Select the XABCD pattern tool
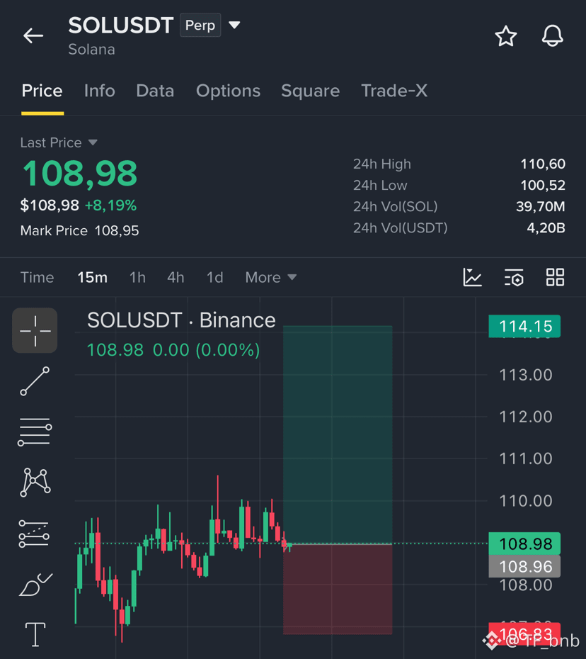 (35, 482)
